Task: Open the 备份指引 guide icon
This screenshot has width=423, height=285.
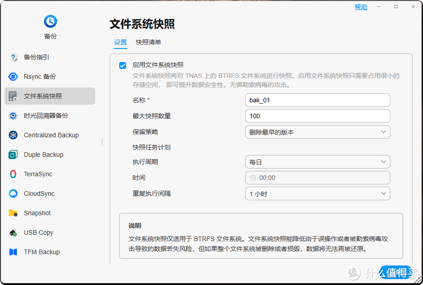Action: (13, 58)
